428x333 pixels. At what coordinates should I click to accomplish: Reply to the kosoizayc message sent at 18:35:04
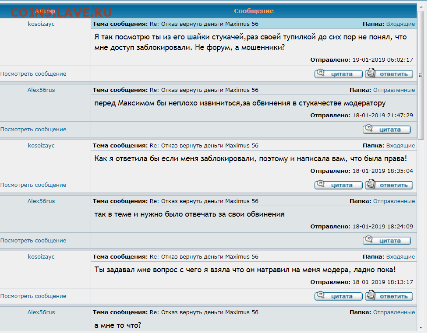[389, 185]
